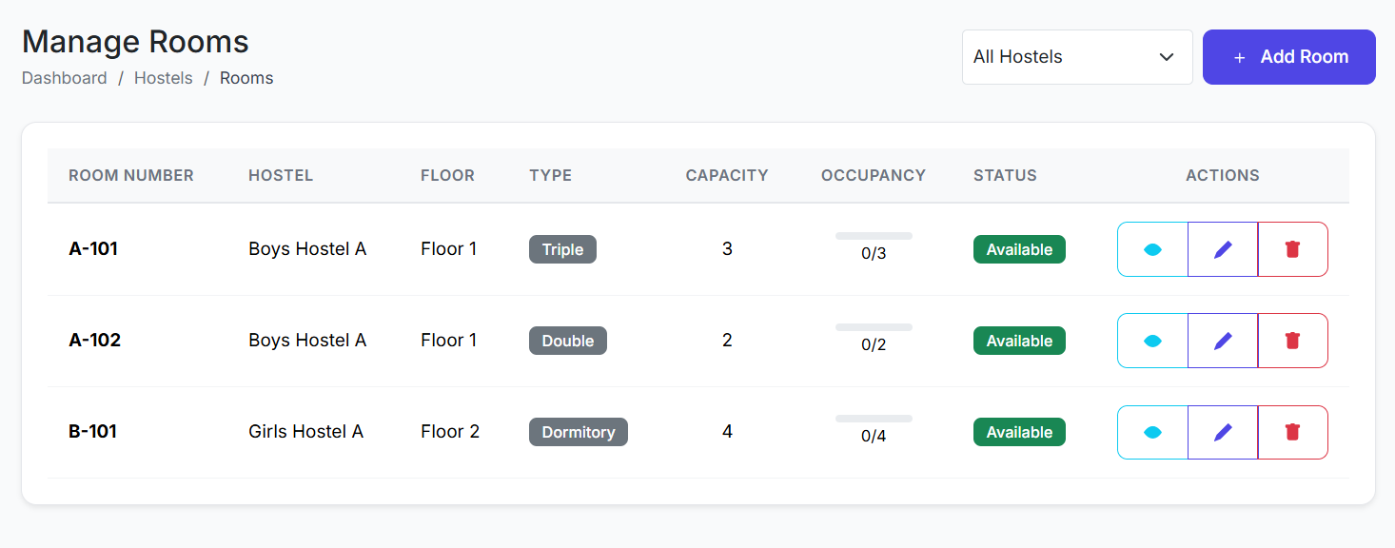The image size is (1395, 548).
Task: Navigate to the Dashboard breadcrumb
Action: (x=64, y=77)
